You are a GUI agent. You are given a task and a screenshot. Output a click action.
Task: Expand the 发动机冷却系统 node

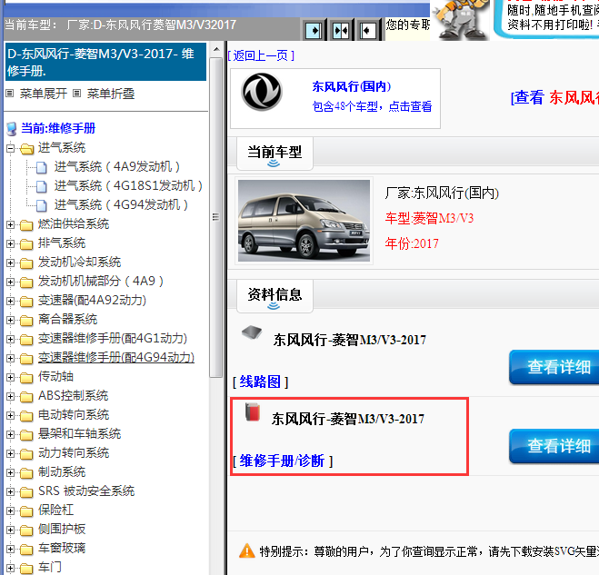[10, 263]
